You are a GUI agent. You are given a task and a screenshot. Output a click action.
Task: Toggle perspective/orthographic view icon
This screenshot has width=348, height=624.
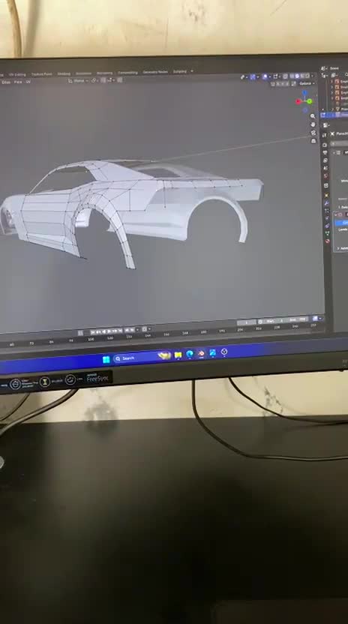[x=313, y=141]
